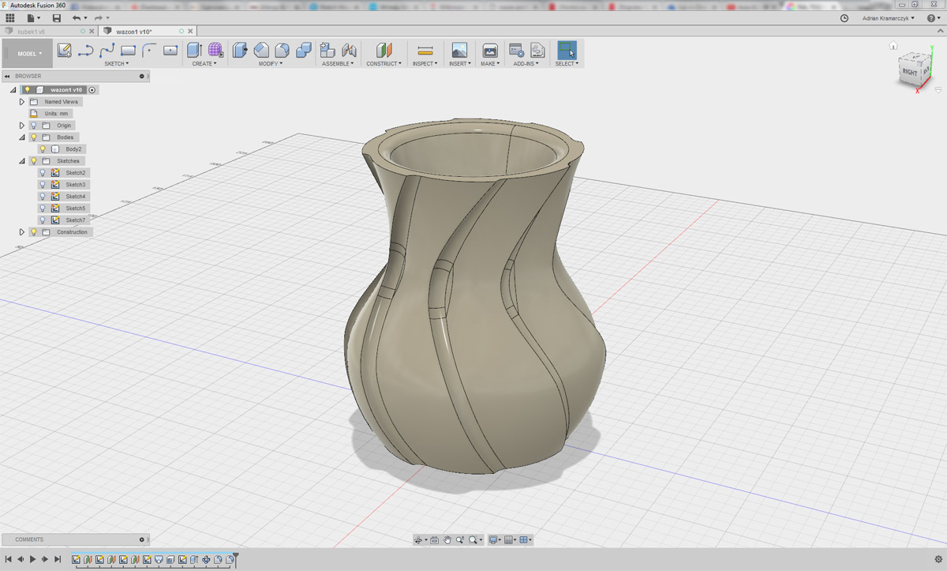947x571 pixels.
Task: Open the CONSTRUCT menu
Action: [x=384, y=63]
